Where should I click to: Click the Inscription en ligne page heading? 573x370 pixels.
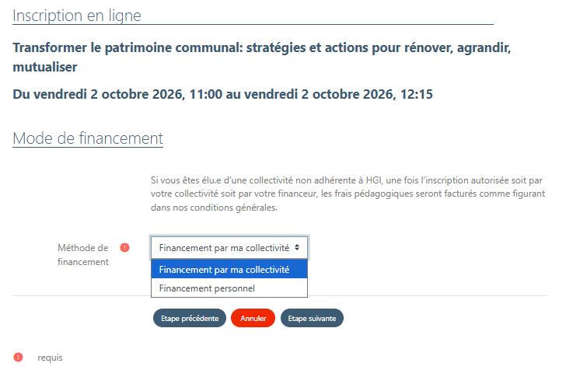(x=77, y=16)
